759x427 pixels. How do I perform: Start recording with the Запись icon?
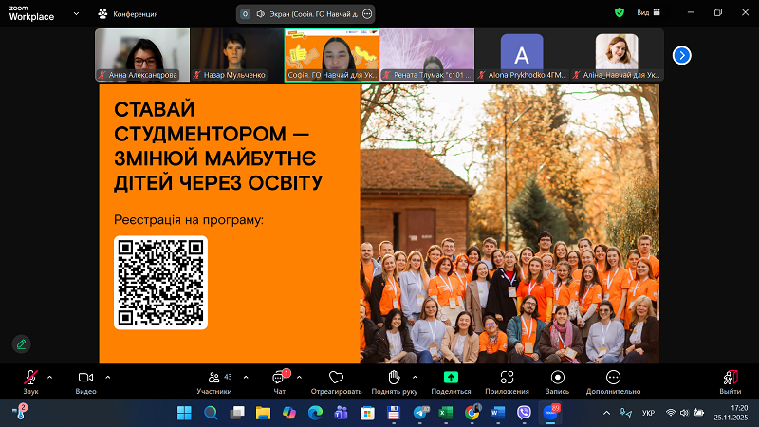tap(557, 377)
